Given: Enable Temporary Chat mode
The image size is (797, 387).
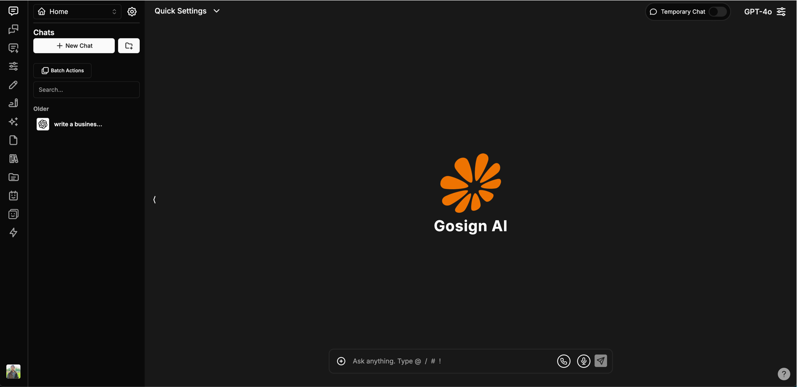Looking at the screenshot, I should [718, 12].
